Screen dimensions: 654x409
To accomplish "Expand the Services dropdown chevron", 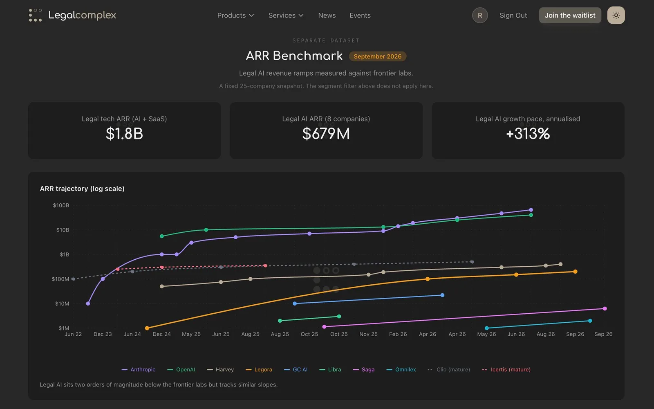I will tap(301, 16).
